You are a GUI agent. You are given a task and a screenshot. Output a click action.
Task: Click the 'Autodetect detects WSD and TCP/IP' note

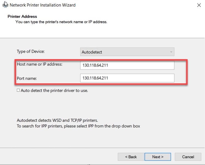(x=57, y=120)
